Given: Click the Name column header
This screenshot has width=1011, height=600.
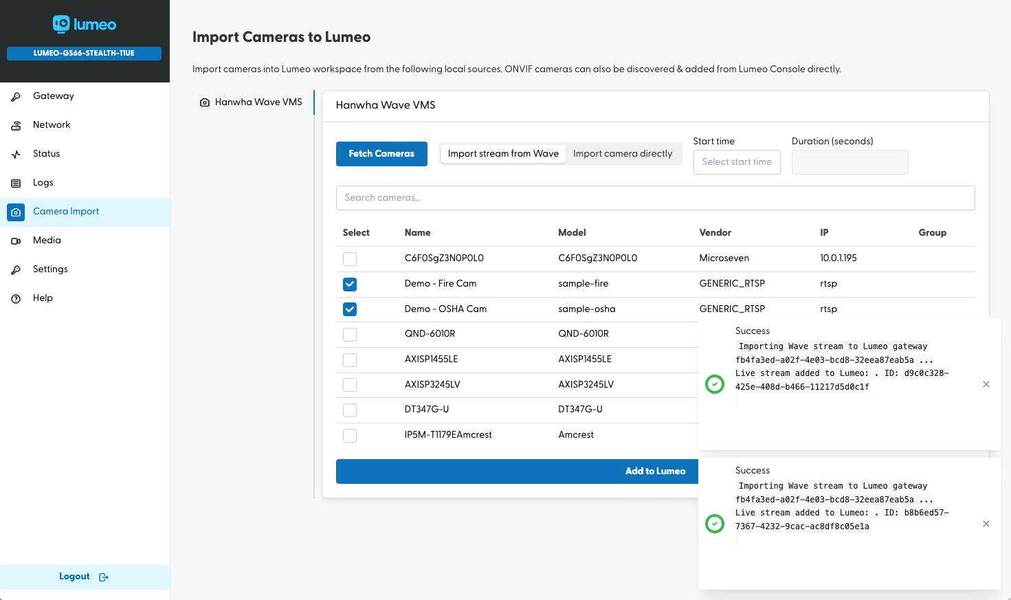Looking at the screenshot, I should point(417,233).
